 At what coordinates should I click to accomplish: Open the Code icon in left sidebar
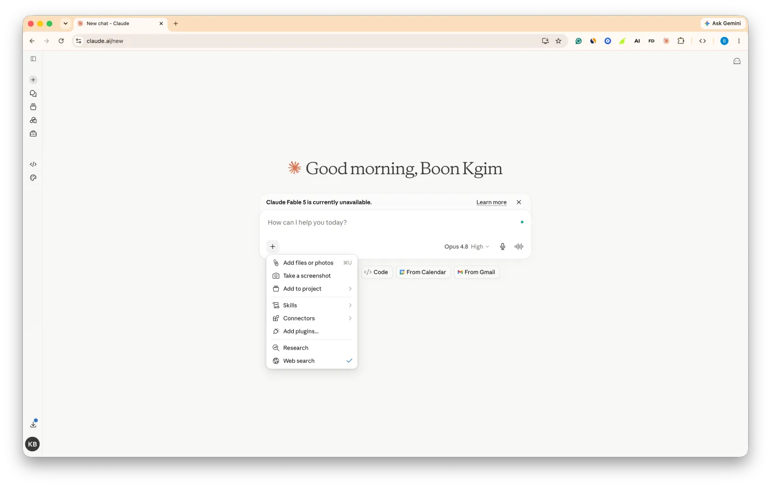[33, 164]
